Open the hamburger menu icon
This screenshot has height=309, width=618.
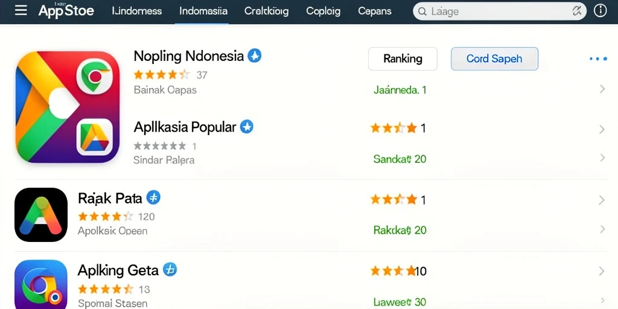click(x=21, y=11)
